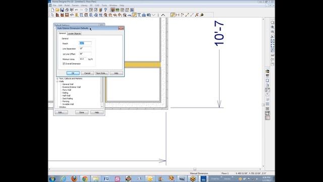
Task: Click the upward caret roof tool icon
Action: click(x=163, y=15)
